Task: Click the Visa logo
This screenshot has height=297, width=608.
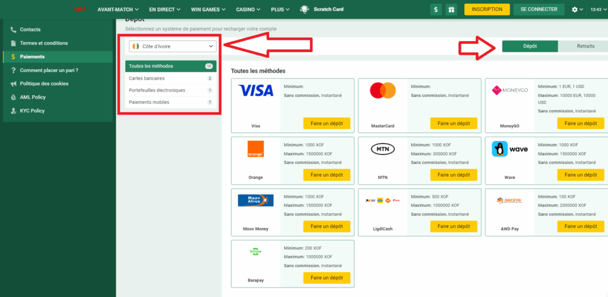Action: [255, 90]
